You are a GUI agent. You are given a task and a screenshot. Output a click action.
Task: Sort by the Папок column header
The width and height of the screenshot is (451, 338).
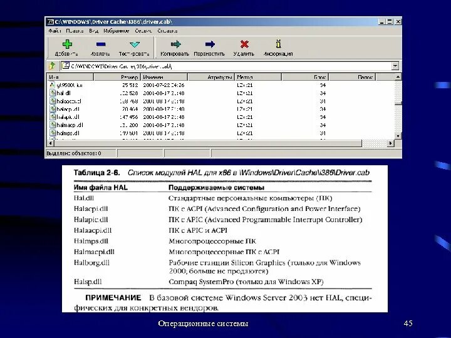[352, 77]
